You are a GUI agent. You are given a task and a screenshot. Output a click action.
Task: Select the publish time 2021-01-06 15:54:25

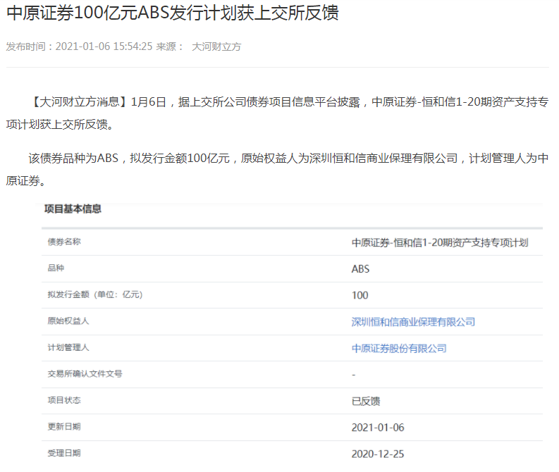click(x=104, y=46)
